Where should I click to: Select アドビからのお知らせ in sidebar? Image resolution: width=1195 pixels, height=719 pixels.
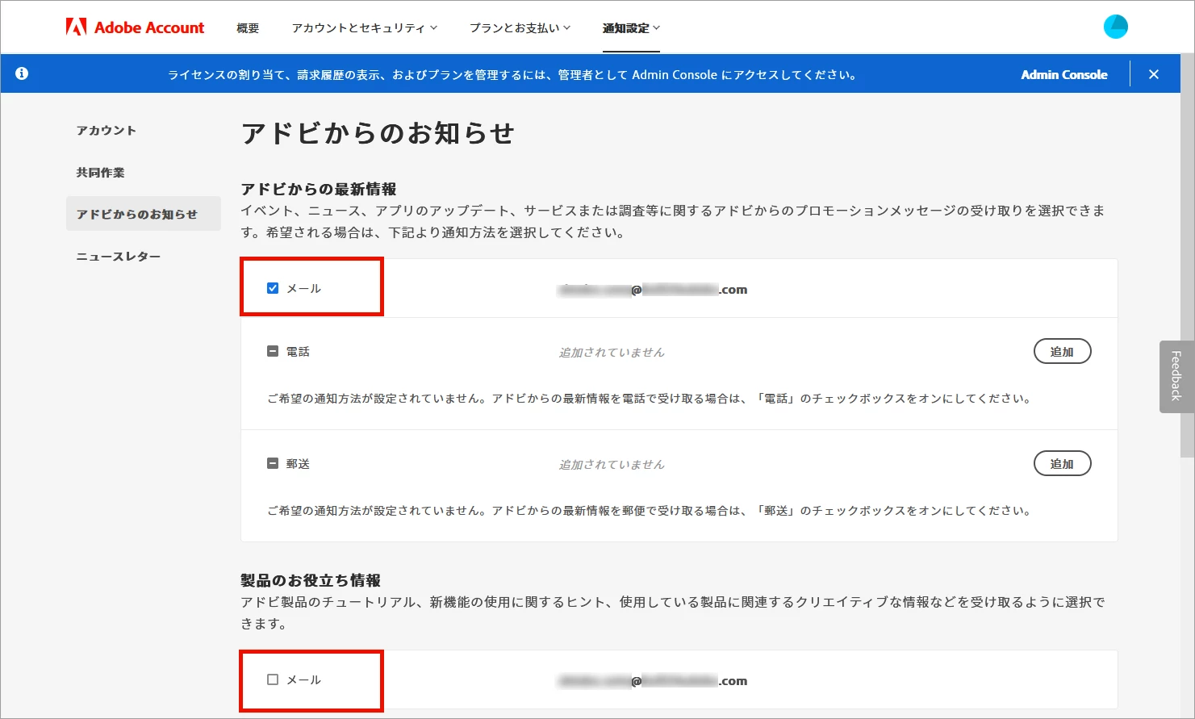[x=144, y=214]
